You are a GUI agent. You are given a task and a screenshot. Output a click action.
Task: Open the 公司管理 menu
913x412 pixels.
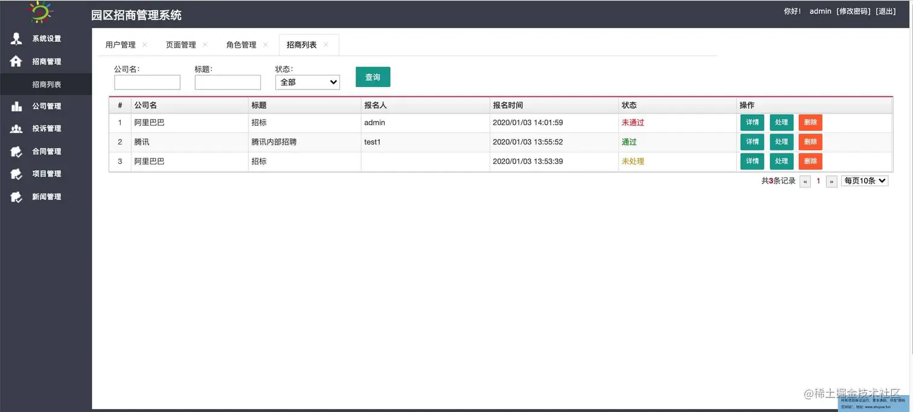[x=46, y=106]
